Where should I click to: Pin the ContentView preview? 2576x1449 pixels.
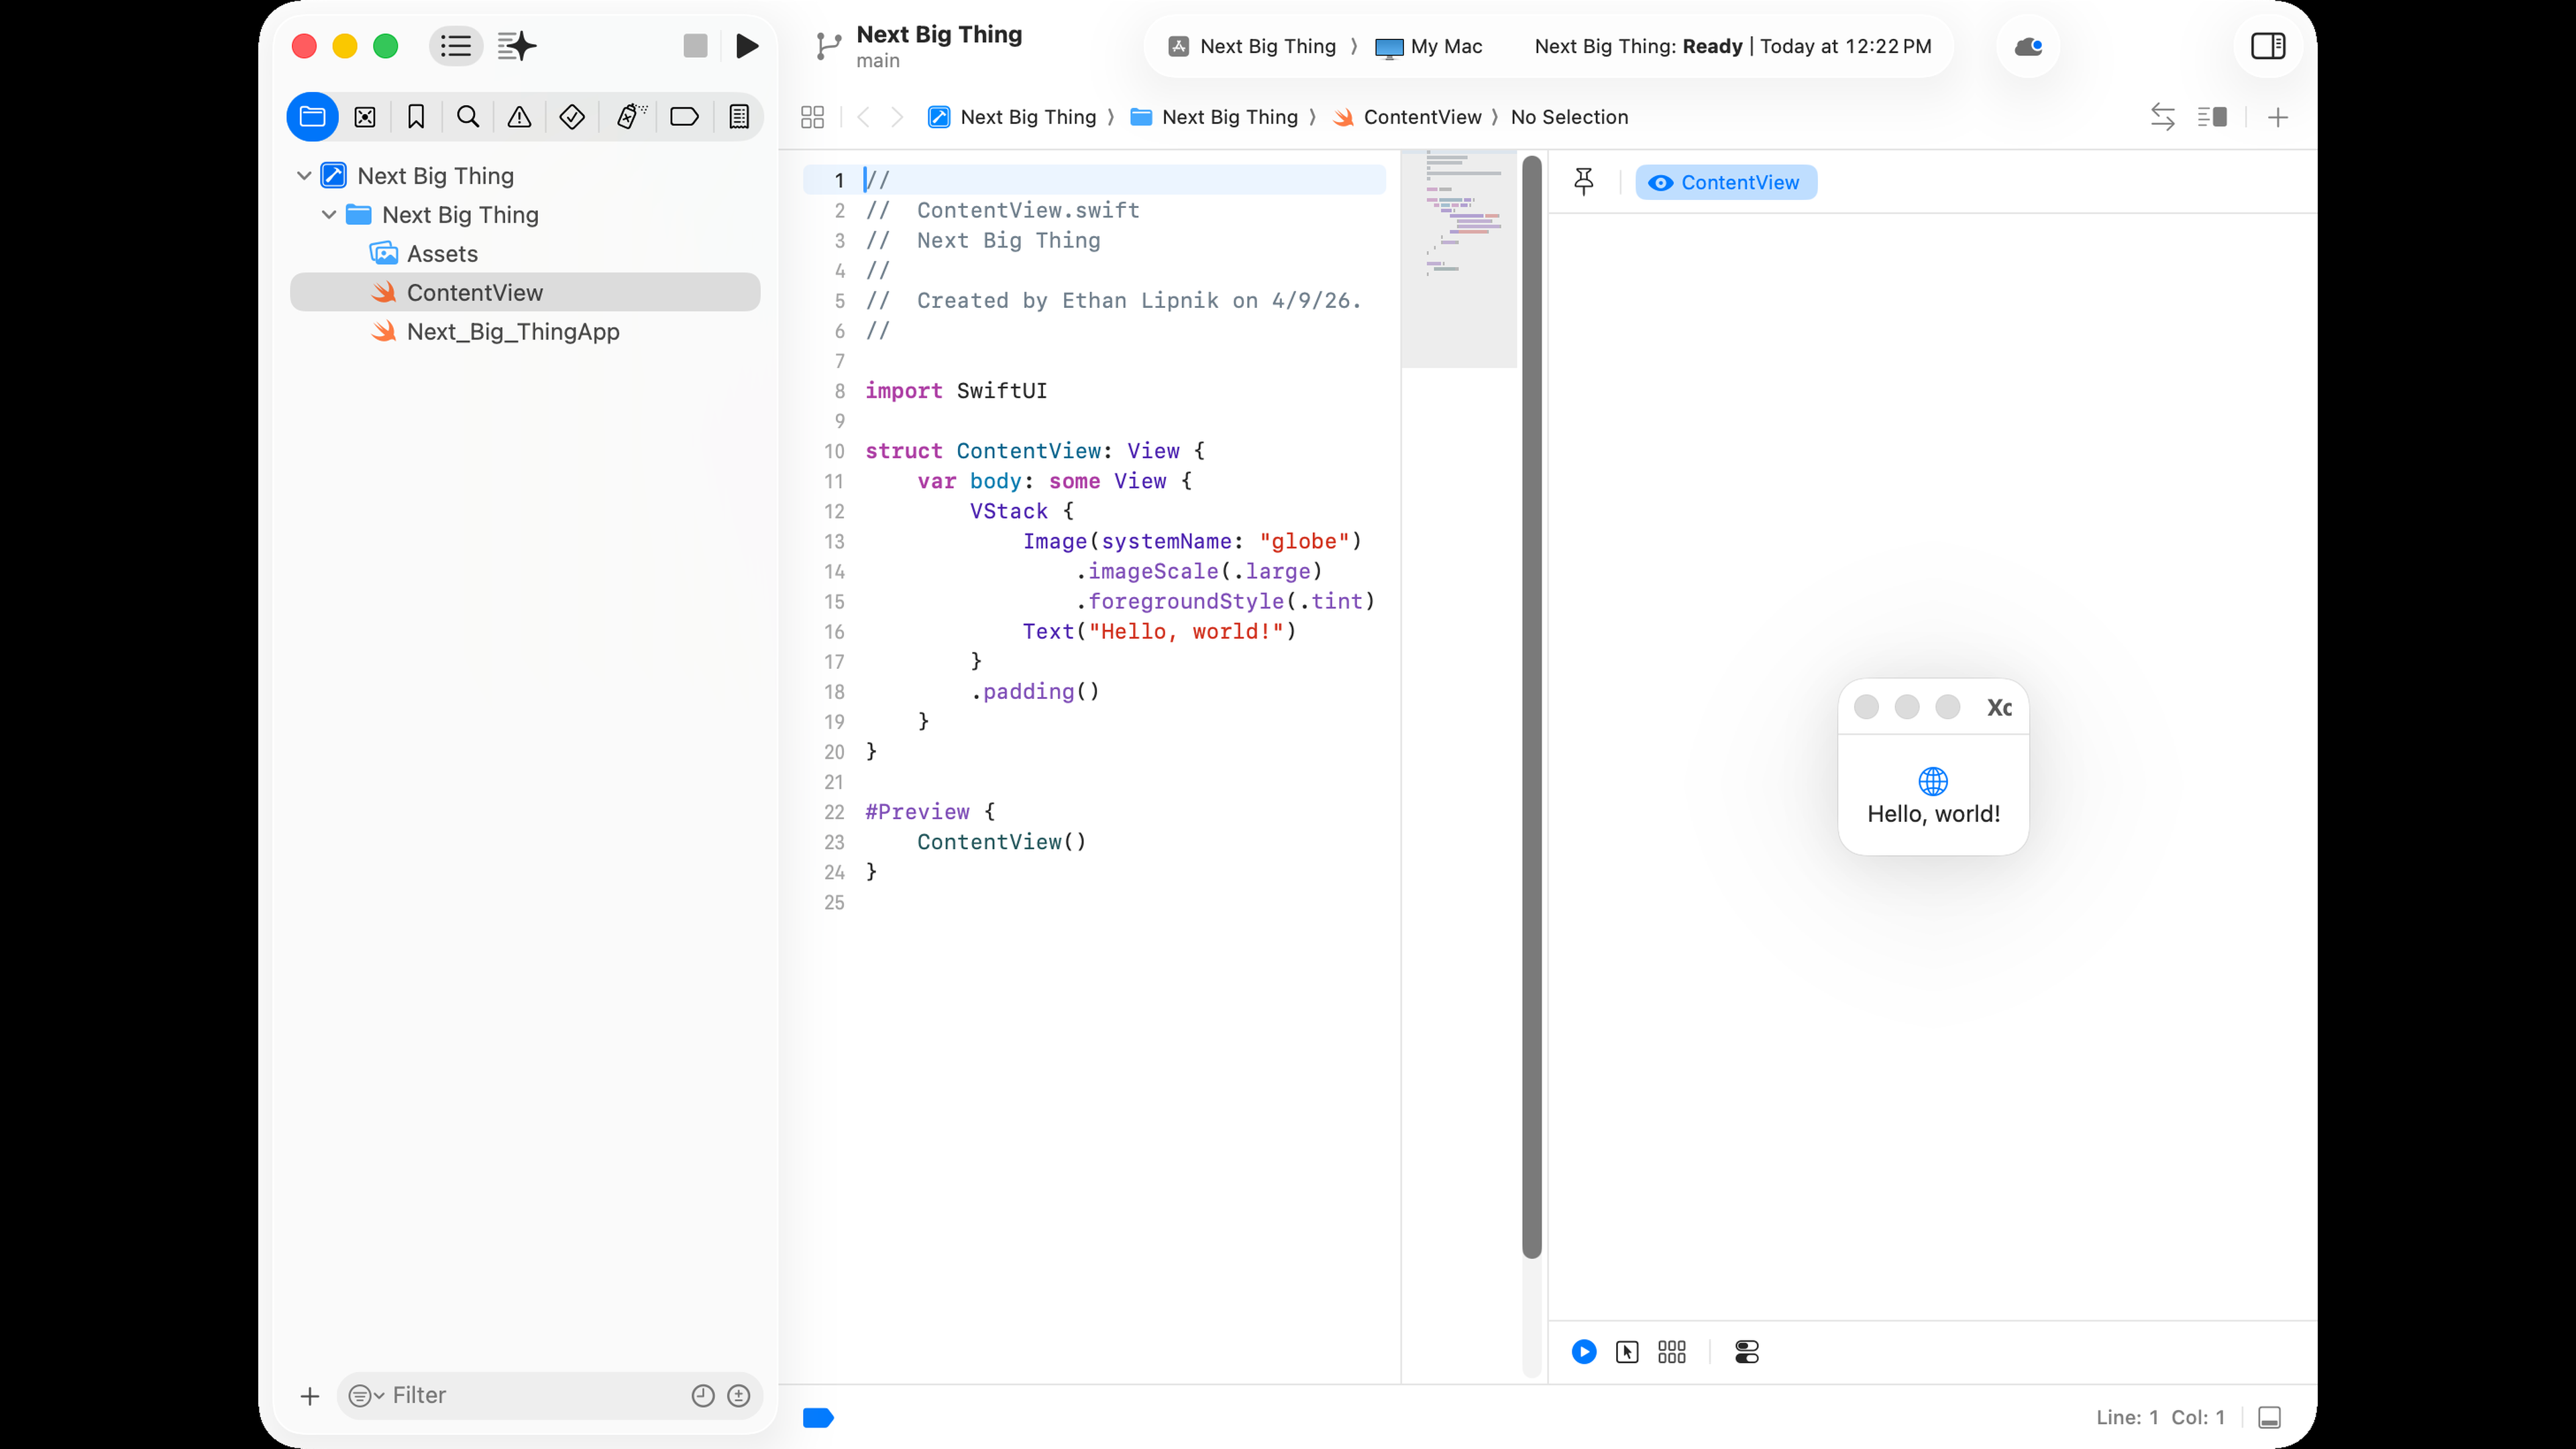(1584, 182)
